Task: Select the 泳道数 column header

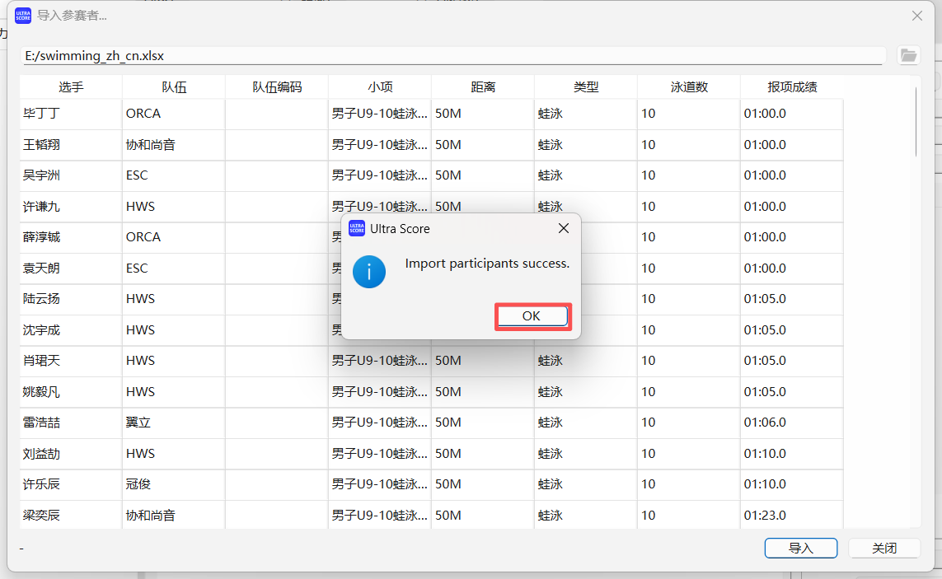Action: pos(687,86)
